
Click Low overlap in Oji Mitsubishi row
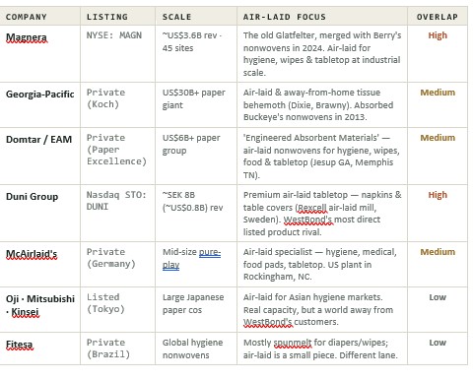pos(438,297)
